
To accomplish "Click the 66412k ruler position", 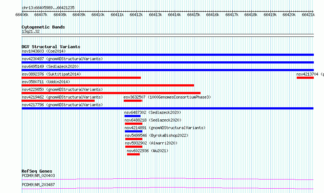I will click(137, 15).
